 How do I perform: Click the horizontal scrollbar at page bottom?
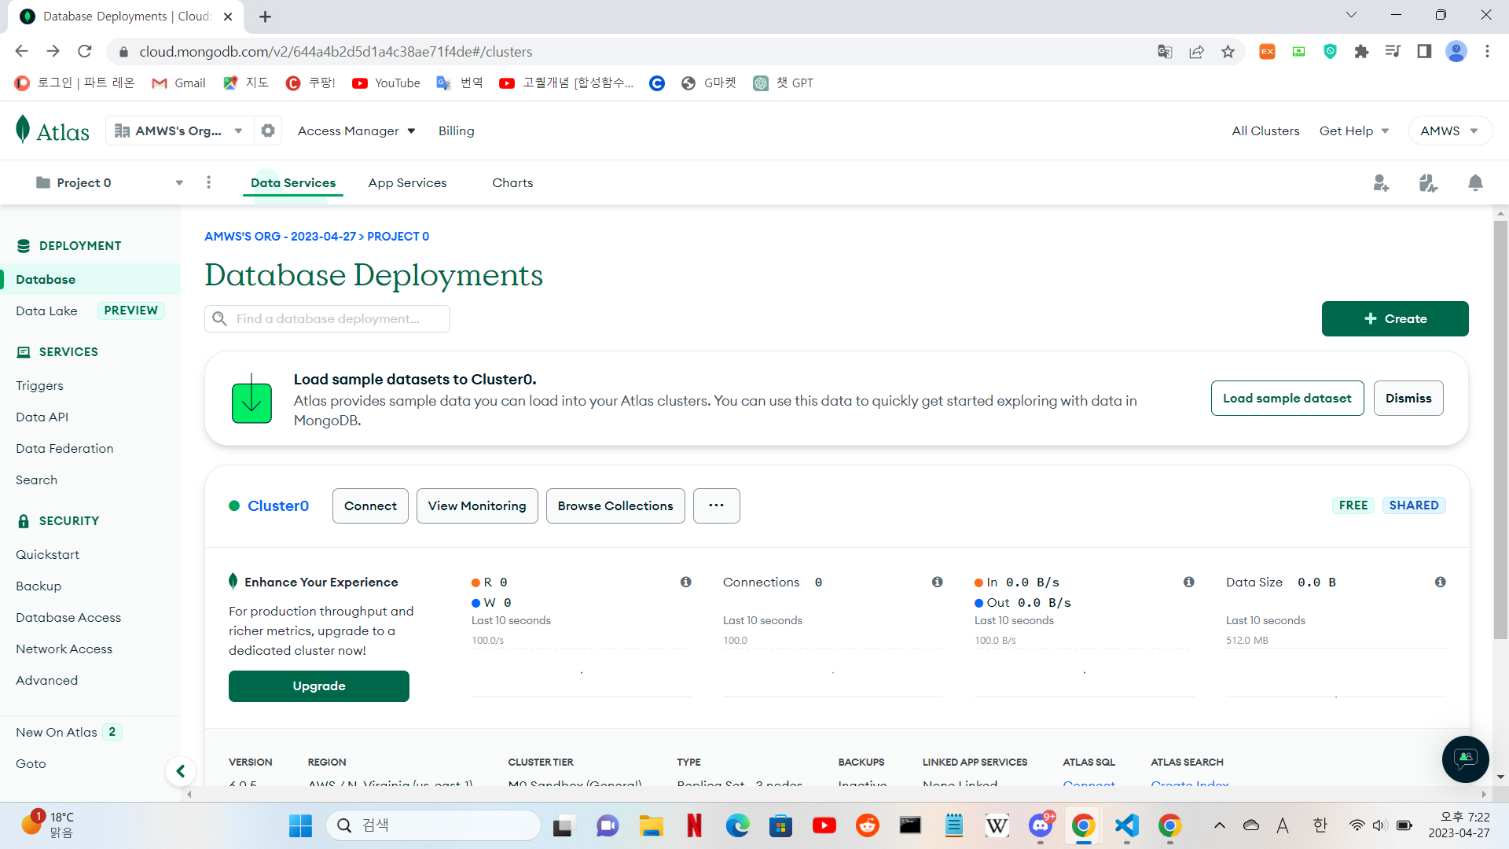[x=836, y=794]
